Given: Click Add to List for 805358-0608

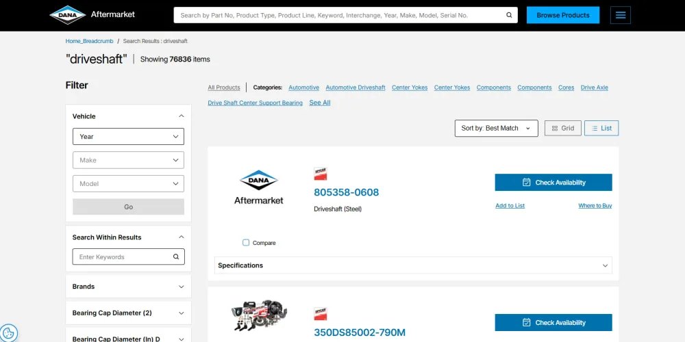Looking at the screenshot, I should (x=510, y=205).
